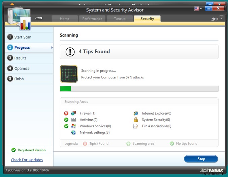Click the Network settings globe icon
The width and height of the screenshot is (228, 177).
pos(73,132)
